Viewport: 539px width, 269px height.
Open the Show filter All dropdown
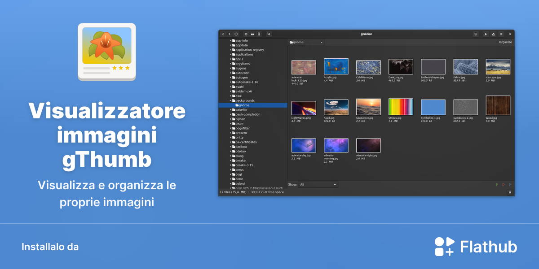coord(318,184)
